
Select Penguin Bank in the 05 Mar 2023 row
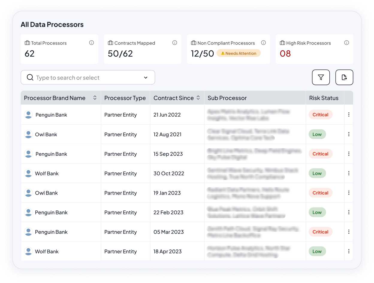pos(51,232)
